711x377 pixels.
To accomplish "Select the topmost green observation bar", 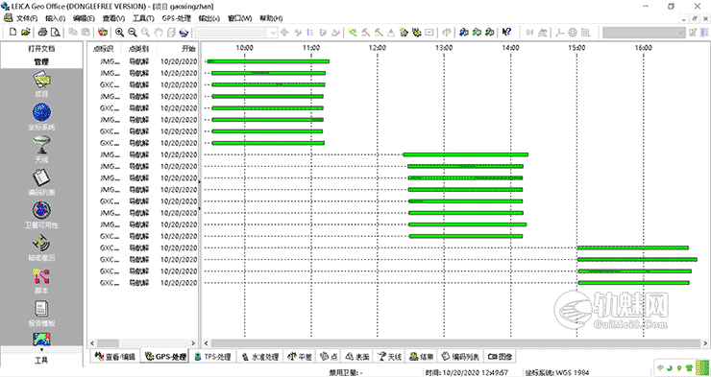I will click(268, 61).
